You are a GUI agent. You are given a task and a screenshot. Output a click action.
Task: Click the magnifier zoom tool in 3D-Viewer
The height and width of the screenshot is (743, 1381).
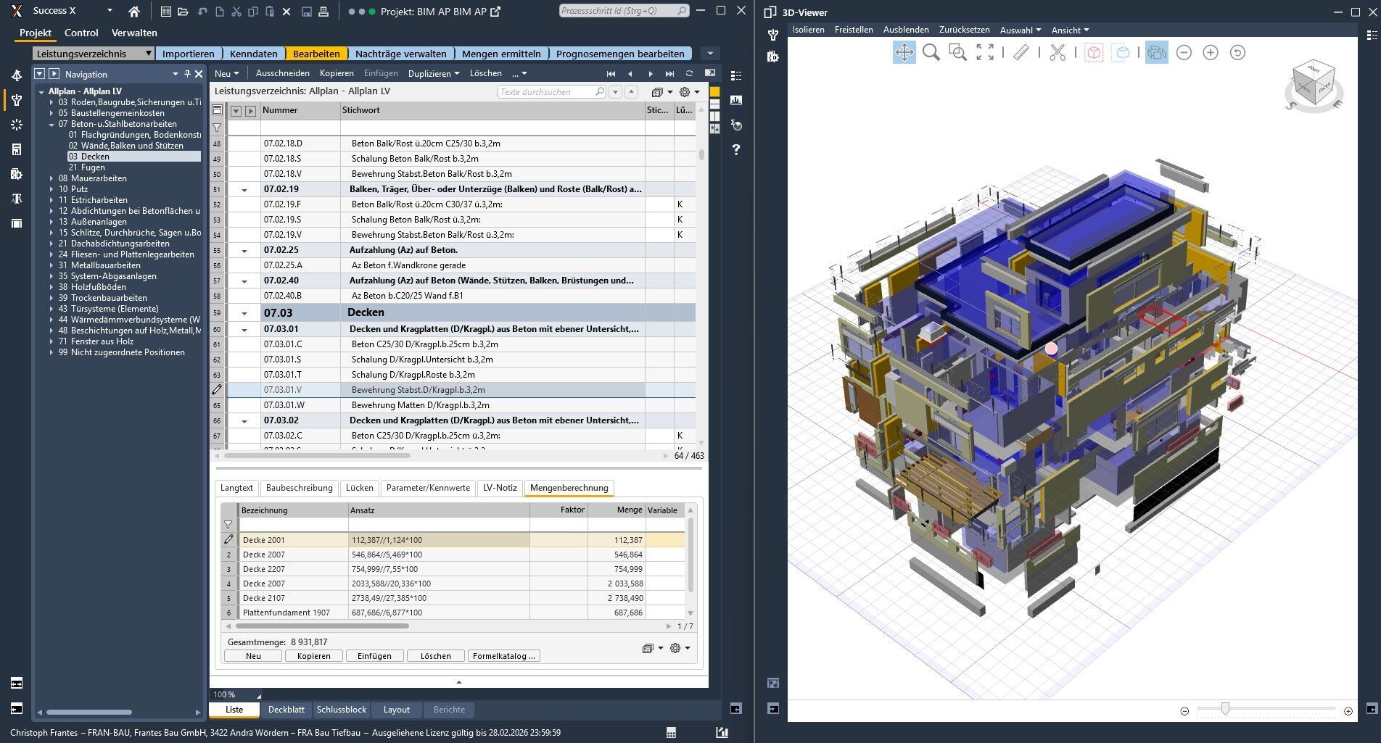point(931,52)
